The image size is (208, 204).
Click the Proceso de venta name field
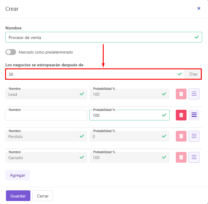(104, 37)
